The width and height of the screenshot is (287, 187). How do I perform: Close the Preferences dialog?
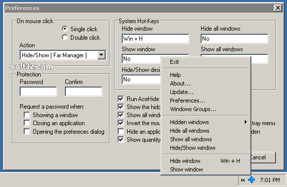pos(277,8)
